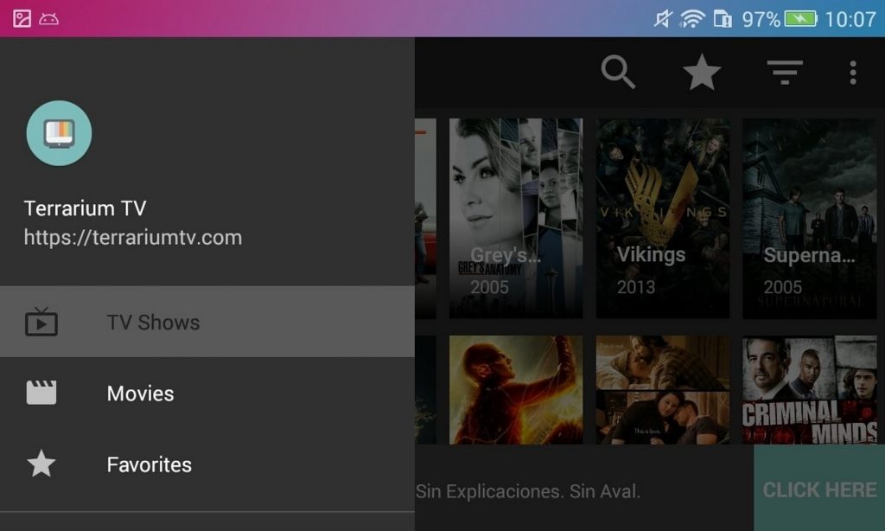
Task: Select Favorites in the drawer
Action: [x=207, y=464]
